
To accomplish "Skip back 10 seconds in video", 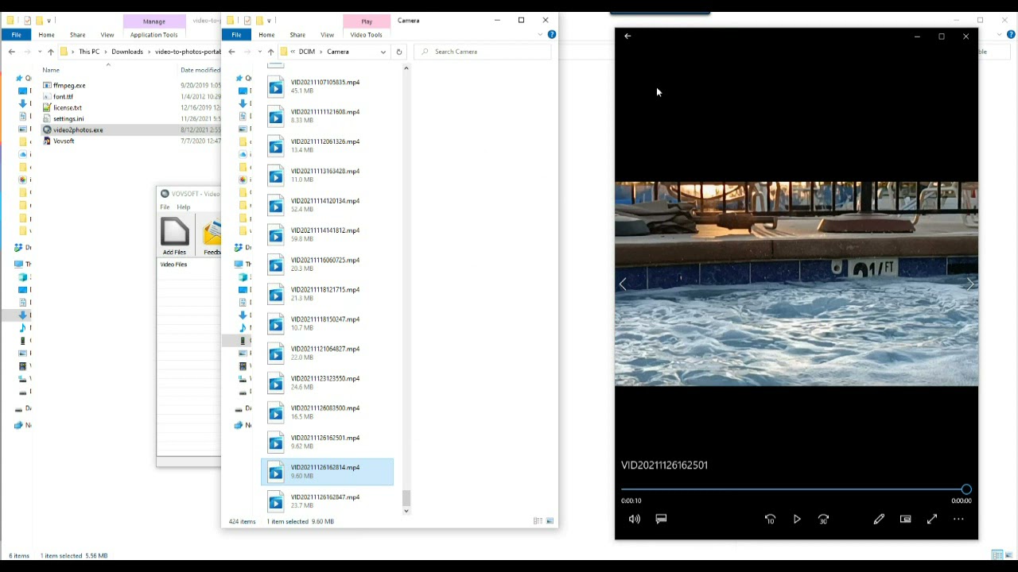I will pos(770,519).
